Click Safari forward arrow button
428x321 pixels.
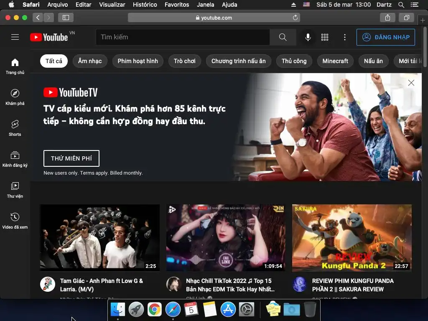48,18
